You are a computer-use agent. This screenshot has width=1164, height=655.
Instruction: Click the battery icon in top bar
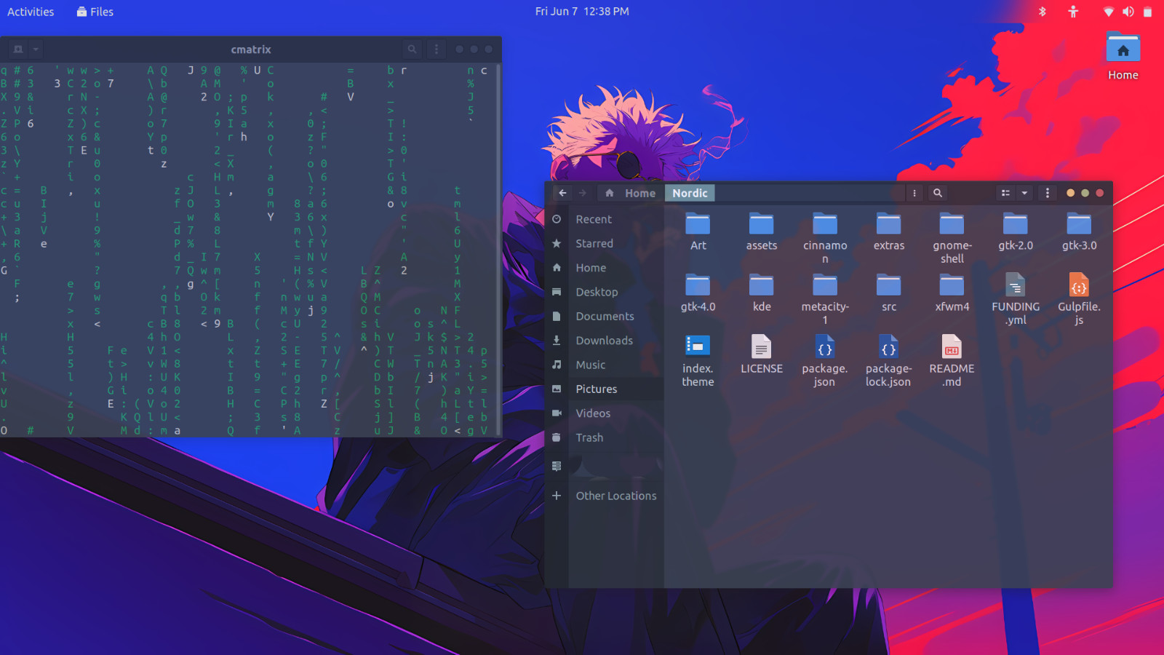(x=1147, y=12)
